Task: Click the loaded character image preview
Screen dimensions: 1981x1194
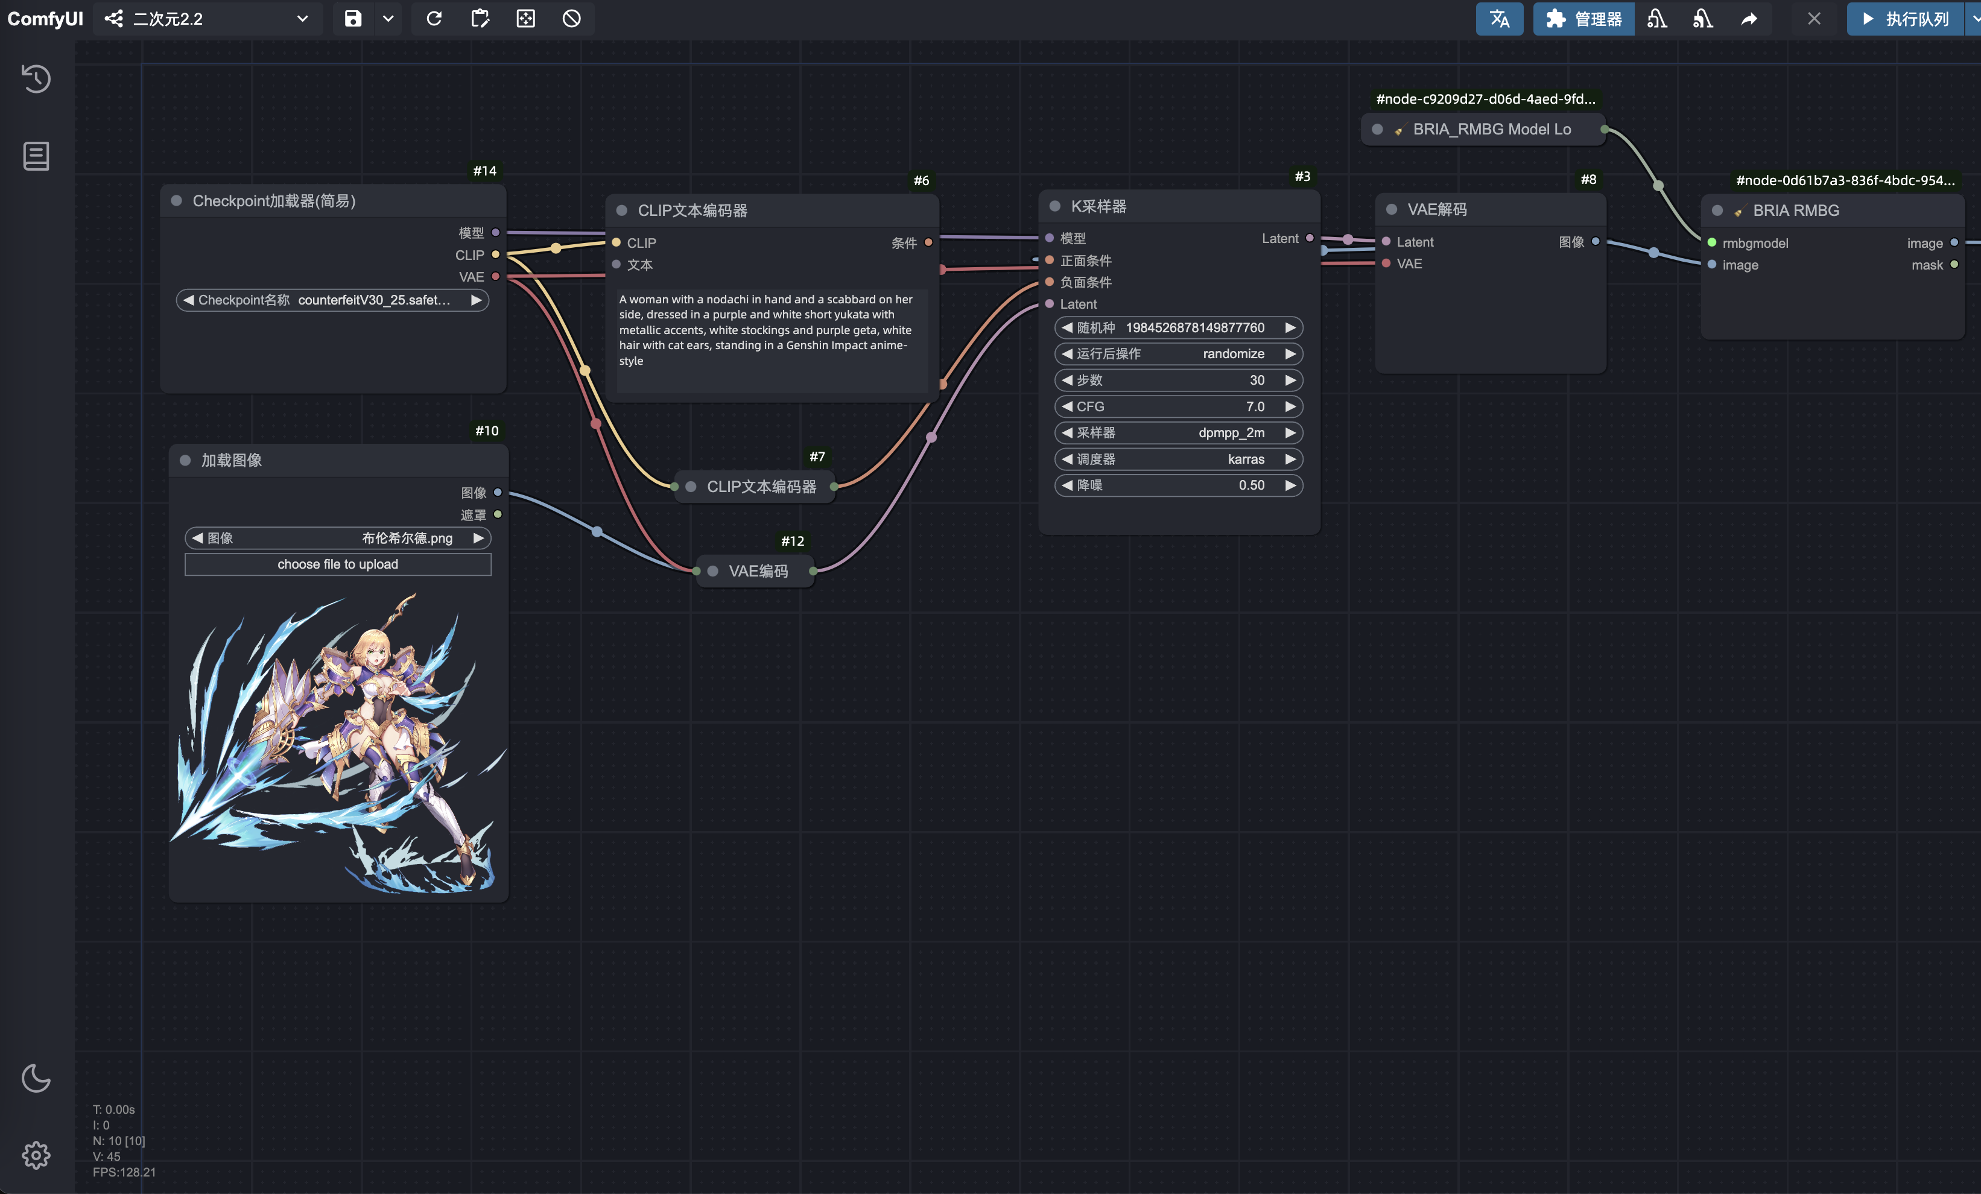Action: [x=338, y=745]
